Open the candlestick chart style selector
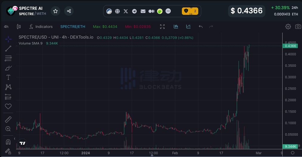 point(19,26)
